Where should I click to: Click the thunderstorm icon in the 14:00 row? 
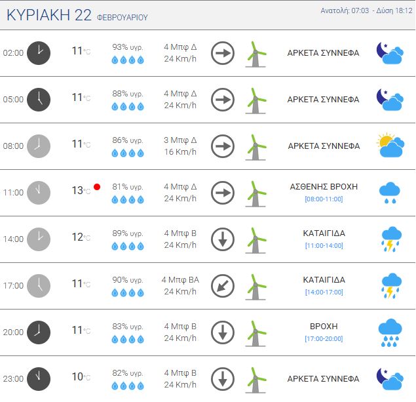pos(390,239)
